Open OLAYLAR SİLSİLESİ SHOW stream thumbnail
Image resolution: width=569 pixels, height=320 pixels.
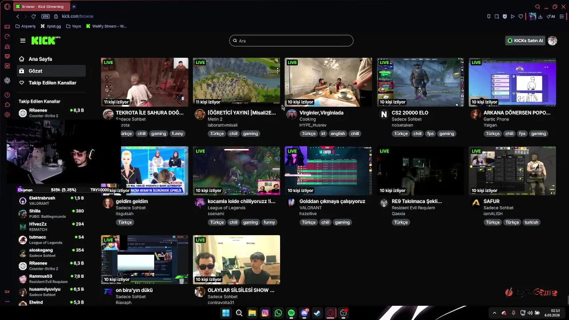click(236, 260)
